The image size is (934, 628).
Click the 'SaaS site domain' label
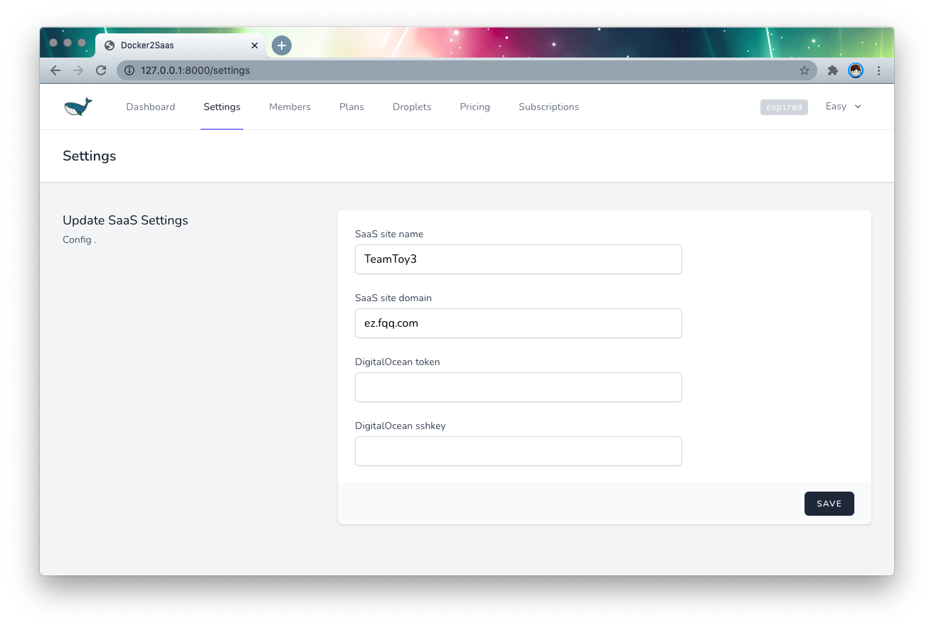(393, 298)
